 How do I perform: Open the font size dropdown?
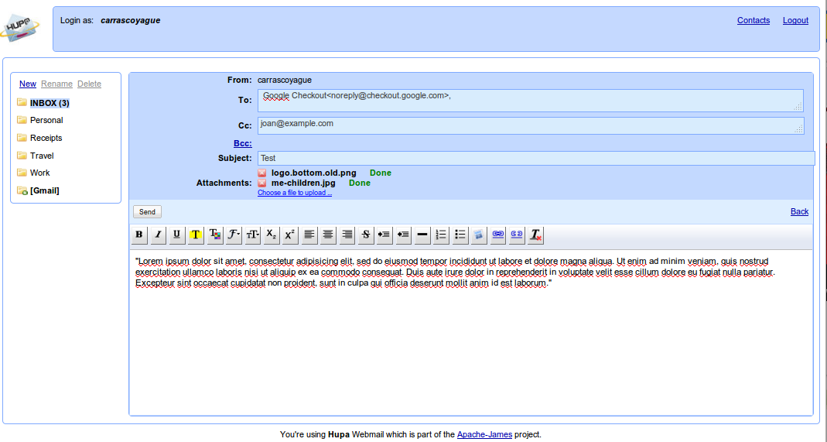tap(252, 235)
